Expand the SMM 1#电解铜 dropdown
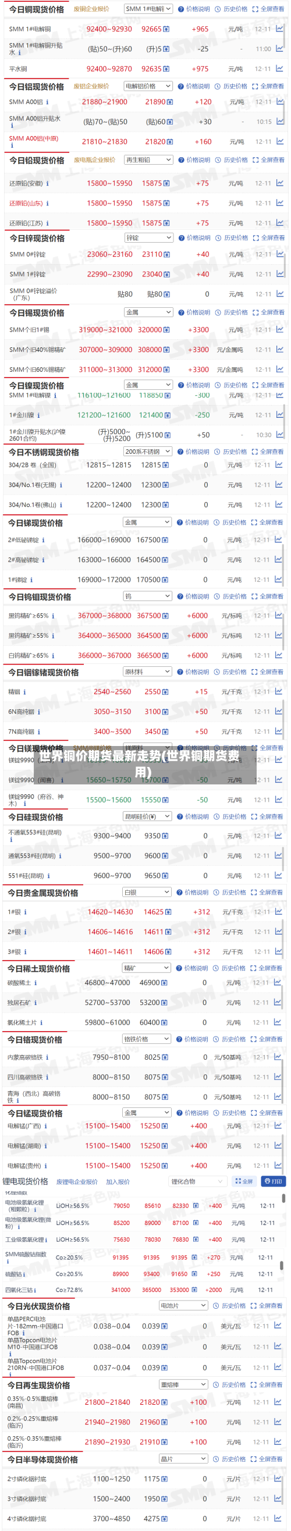Screen dimensions: 291x1531 (148, 9)
